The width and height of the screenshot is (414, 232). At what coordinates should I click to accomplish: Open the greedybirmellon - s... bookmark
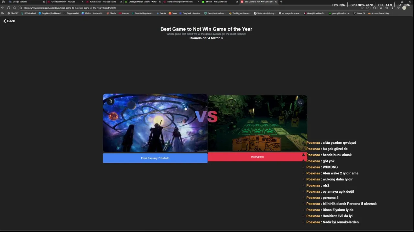pyautogui.click(x=339, y=13)
